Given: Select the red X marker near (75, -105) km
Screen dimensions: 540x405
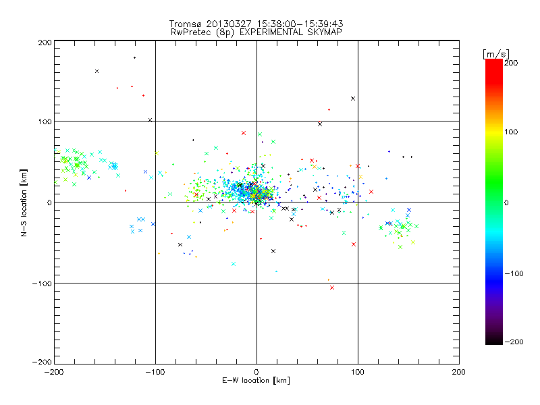Looking at the screenshot, I should point(332,288).
